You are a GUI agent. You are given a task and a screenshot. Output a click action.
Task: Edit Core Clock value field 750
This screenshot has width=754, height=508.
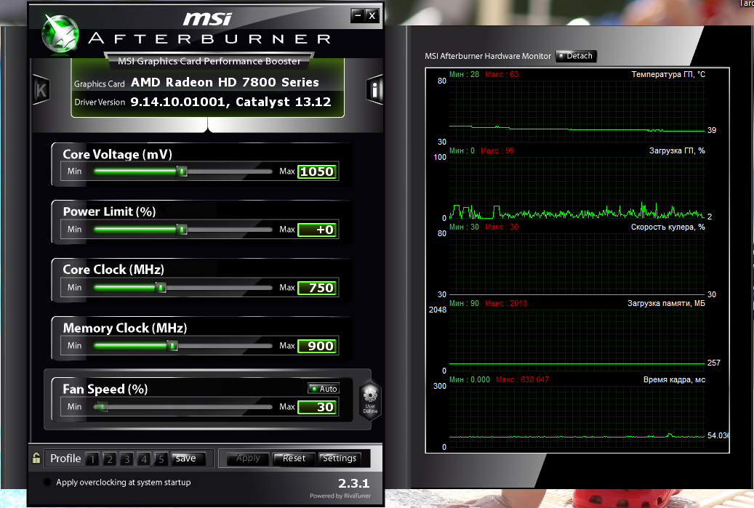[x=318, y=288]
